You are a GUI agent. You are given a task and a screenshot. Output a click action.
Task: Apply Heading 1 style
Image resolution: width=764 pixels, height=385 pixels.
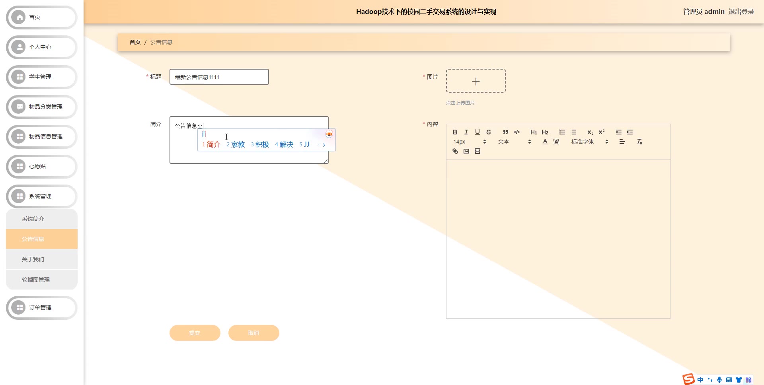534,132
